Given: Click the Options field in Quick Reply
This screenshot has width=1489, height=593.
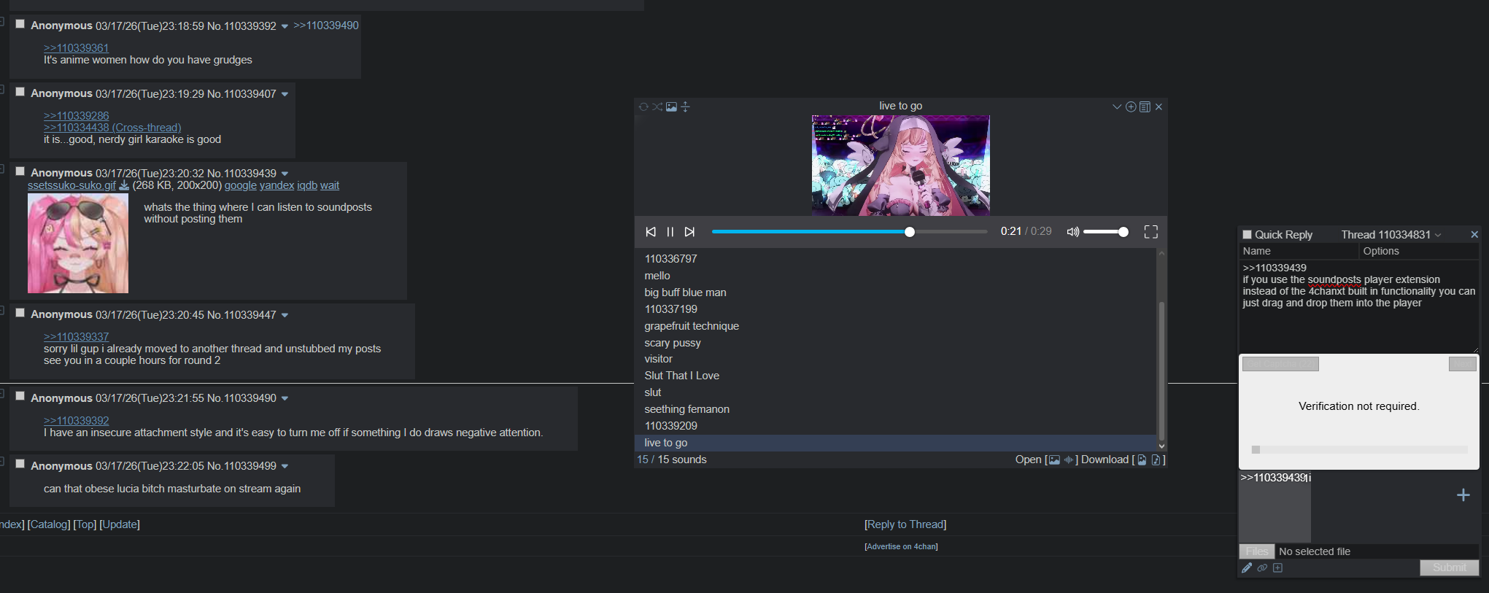Looking at the screenshot, I should point(1419,251).
